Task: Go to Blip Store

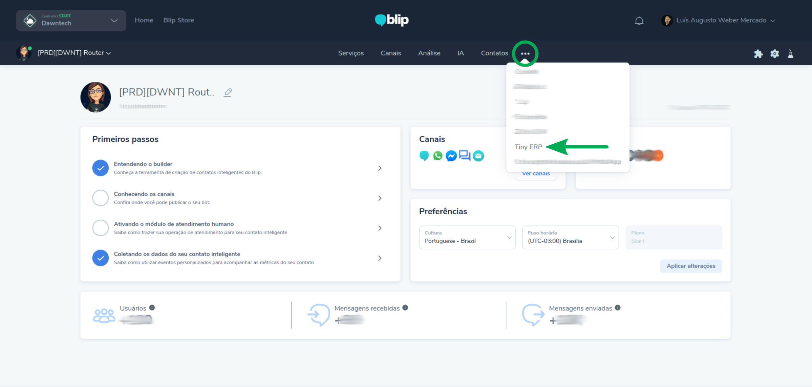Action: pyautogui.click(x=179, y=20)
